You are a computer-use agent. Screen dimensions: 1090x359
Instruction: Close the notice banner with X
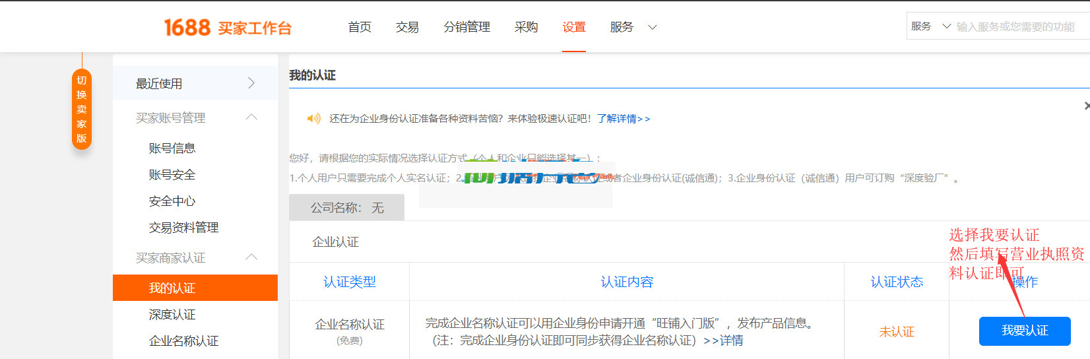click(x=1086, y=106)
